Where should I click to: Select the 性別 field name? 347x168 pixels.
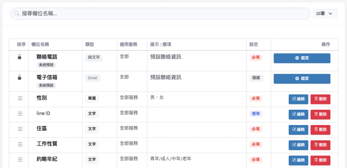[x=42, y=98]
